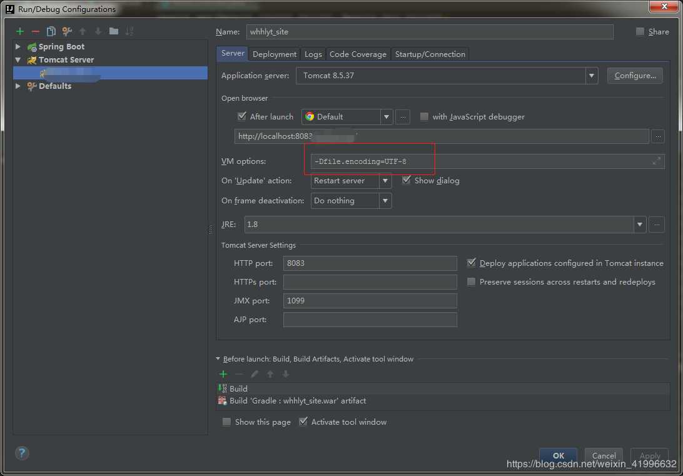
Task: Open browser chooser ellipsis button
Action: [403, 117]
